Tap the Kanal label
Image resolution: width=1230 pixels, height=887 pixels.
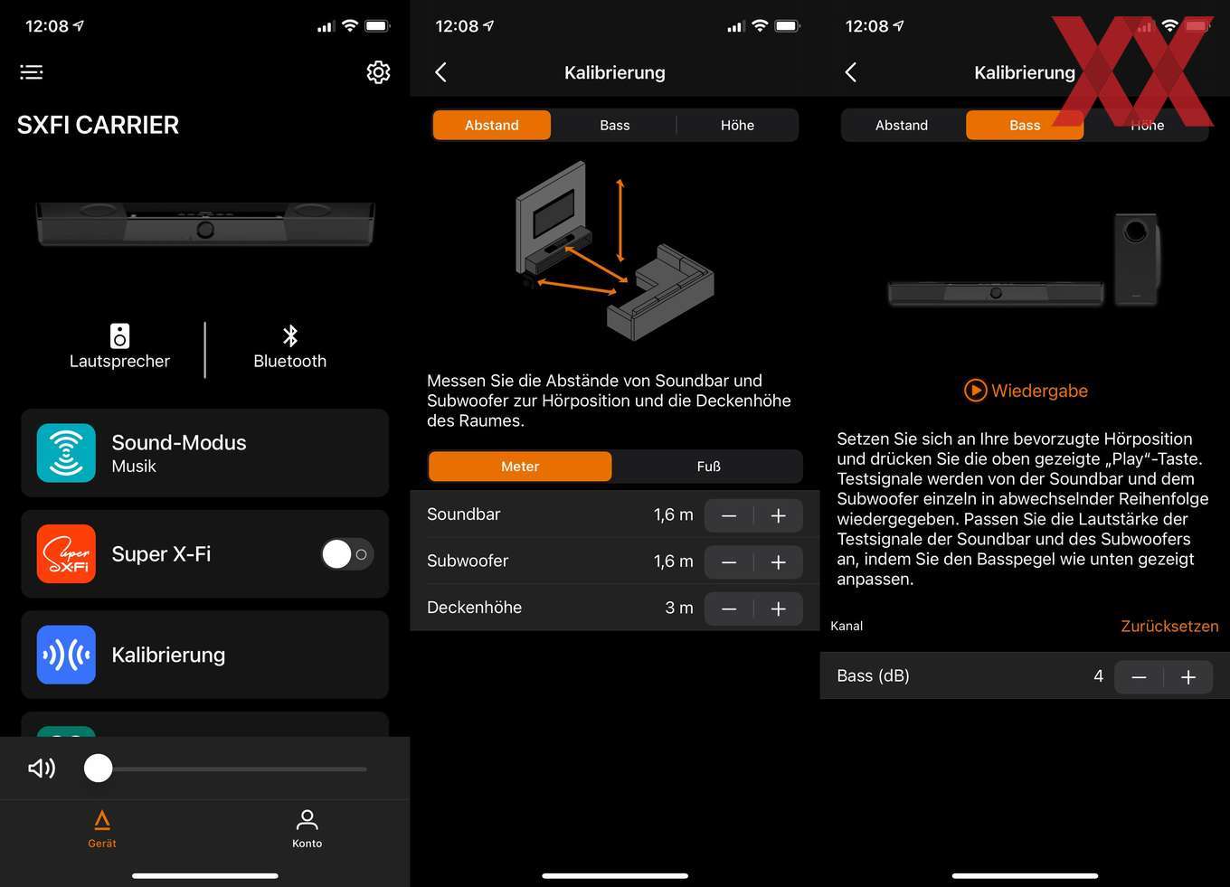[847, 626]
